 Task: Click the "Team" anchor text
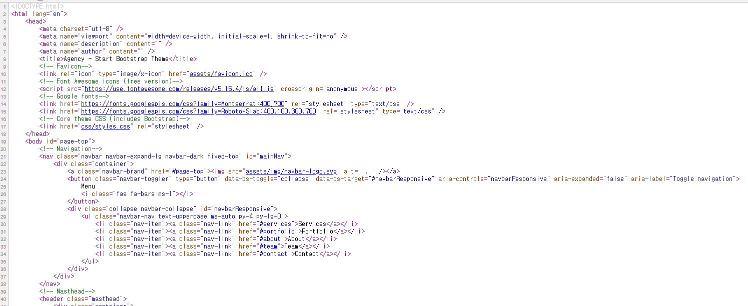tap(291, 246)
